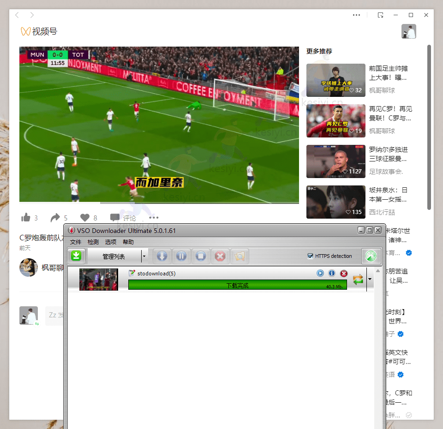The width and height of the screenshot is (443, 429).
Task: Seek on the video progress bar
Action: [x=159, y=203]
